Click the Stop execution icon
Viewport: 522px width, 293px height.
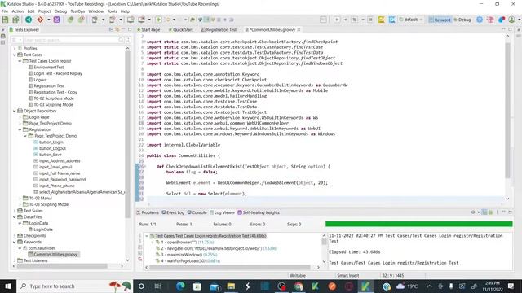click(370, 20)
